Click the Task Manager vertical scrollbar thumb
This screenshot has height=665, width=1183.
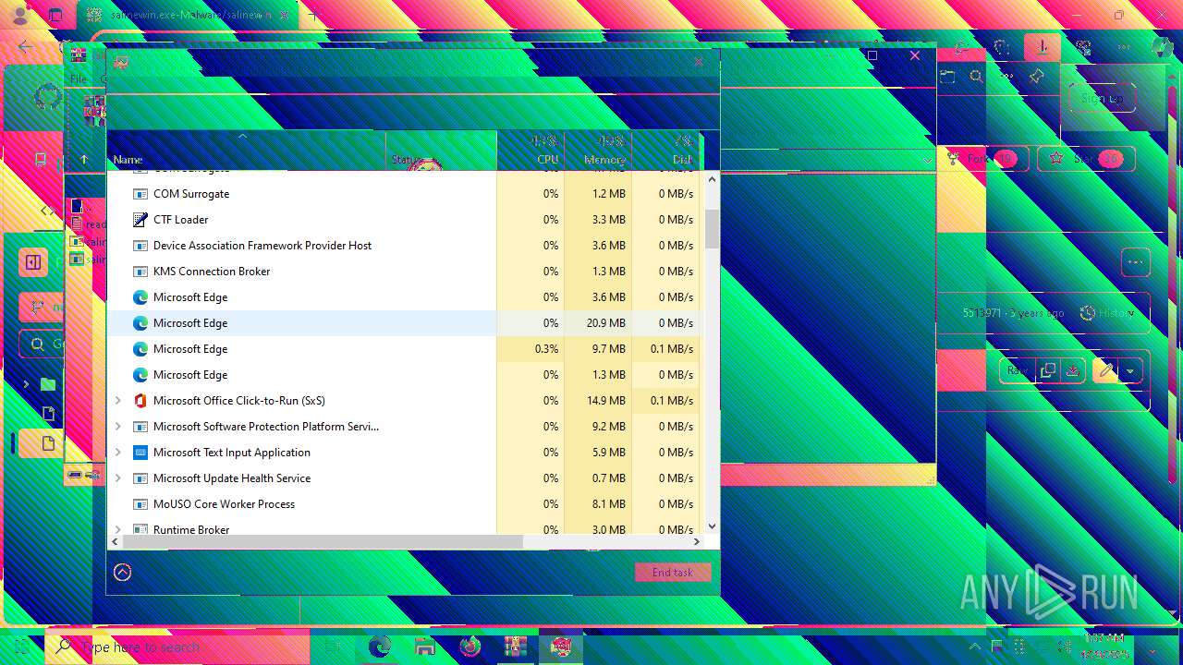click(x=712, y=228)
